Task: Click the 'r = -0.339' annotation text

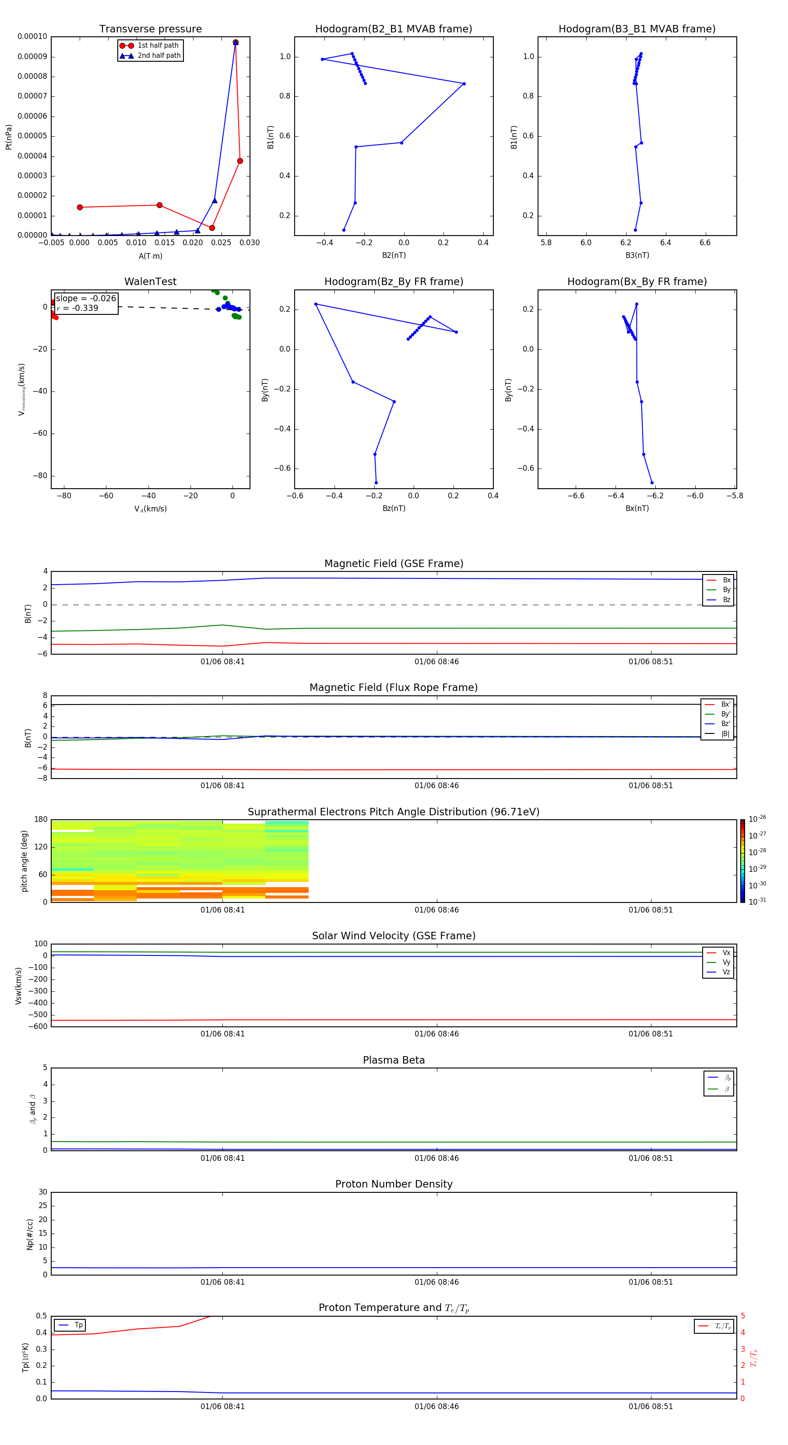Action: pyautogui.click(x=77, y=308)
